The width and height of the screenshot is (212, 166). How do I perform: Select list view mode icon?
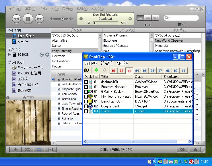click(140, 18)
